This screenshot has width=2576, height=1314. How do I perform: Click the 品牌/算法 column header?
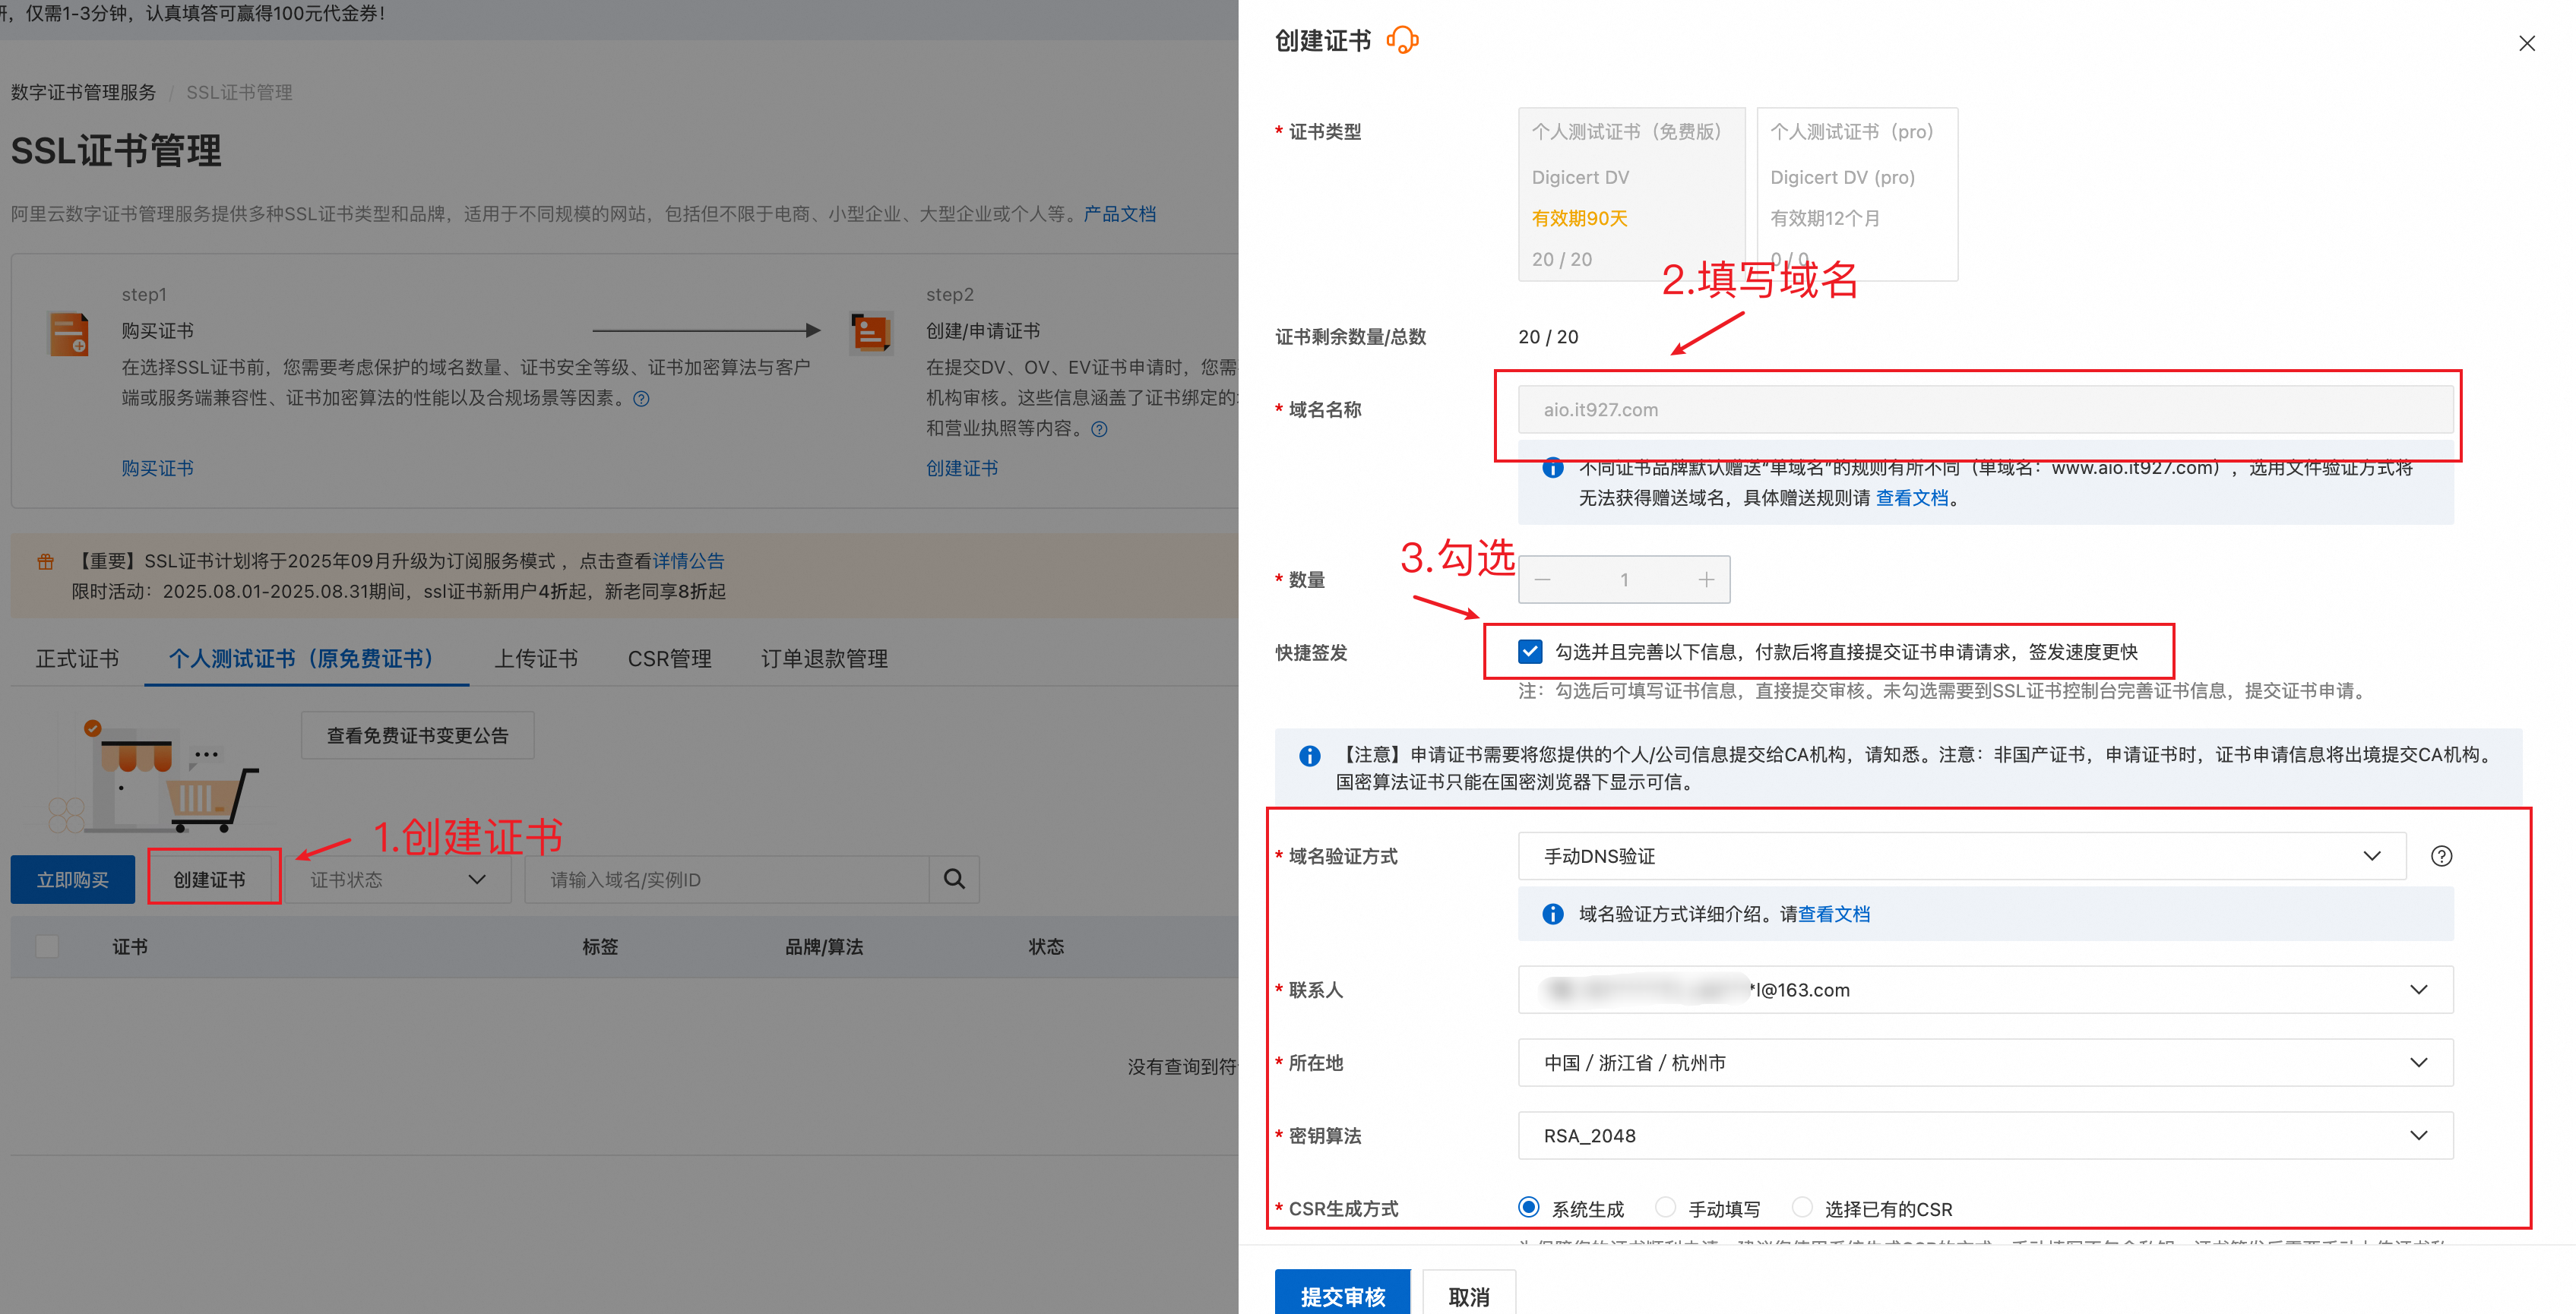pyautogui.click(x=824, y=946)
